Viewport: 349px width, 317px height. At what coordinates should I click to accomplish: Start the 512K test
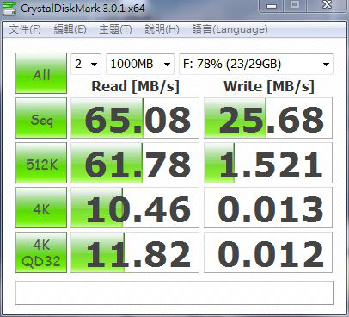pos(41,163)
